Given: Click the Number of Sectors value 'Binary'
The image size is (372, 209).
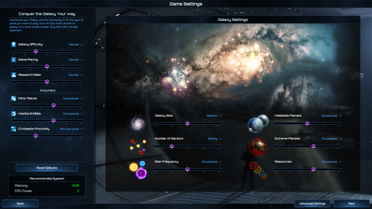Looking at the screenshot, I should (213, 138).
